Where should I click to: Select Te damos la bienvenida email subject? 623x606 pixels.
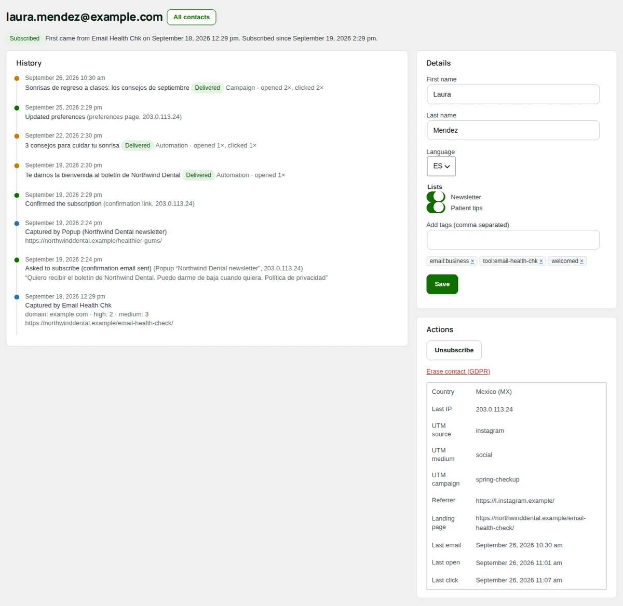[103, 175]
